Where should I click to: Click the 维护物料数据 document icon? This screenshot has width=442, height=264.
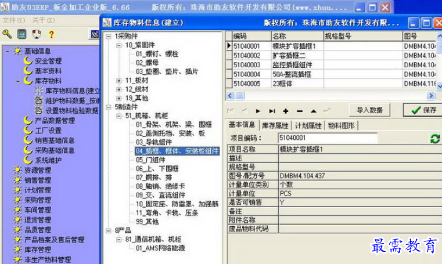(x=38, y=100)
